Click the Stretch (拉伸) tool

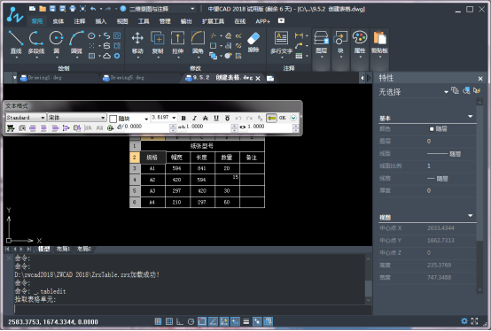(177, 42)
